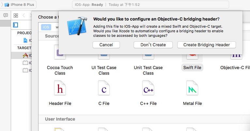Image resolution: width=250 pixels, height=131 pixels.
Task: Select the app target icon in sidebar
Action: (x=25, y=55)
